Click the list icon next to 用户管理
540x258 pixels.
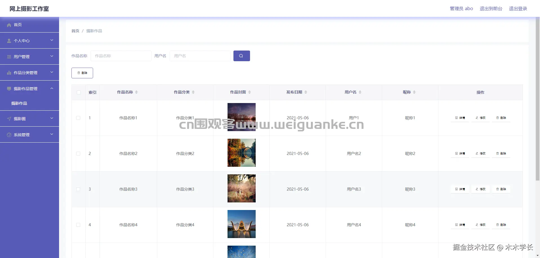click(9, 57)
